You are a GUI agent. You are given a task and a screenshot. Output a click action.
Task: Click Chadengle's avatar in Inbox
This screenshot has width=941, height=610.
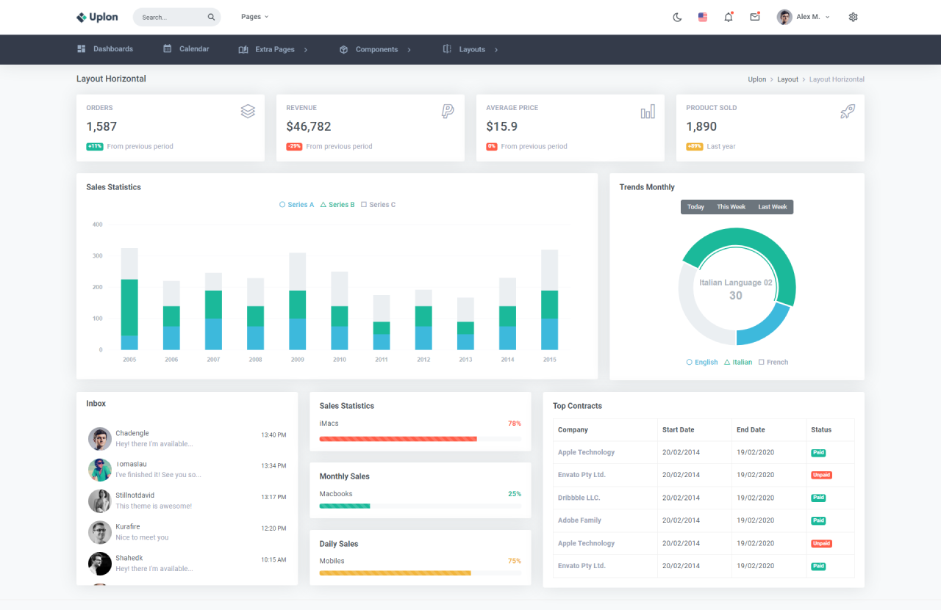(x=100, y=439)
